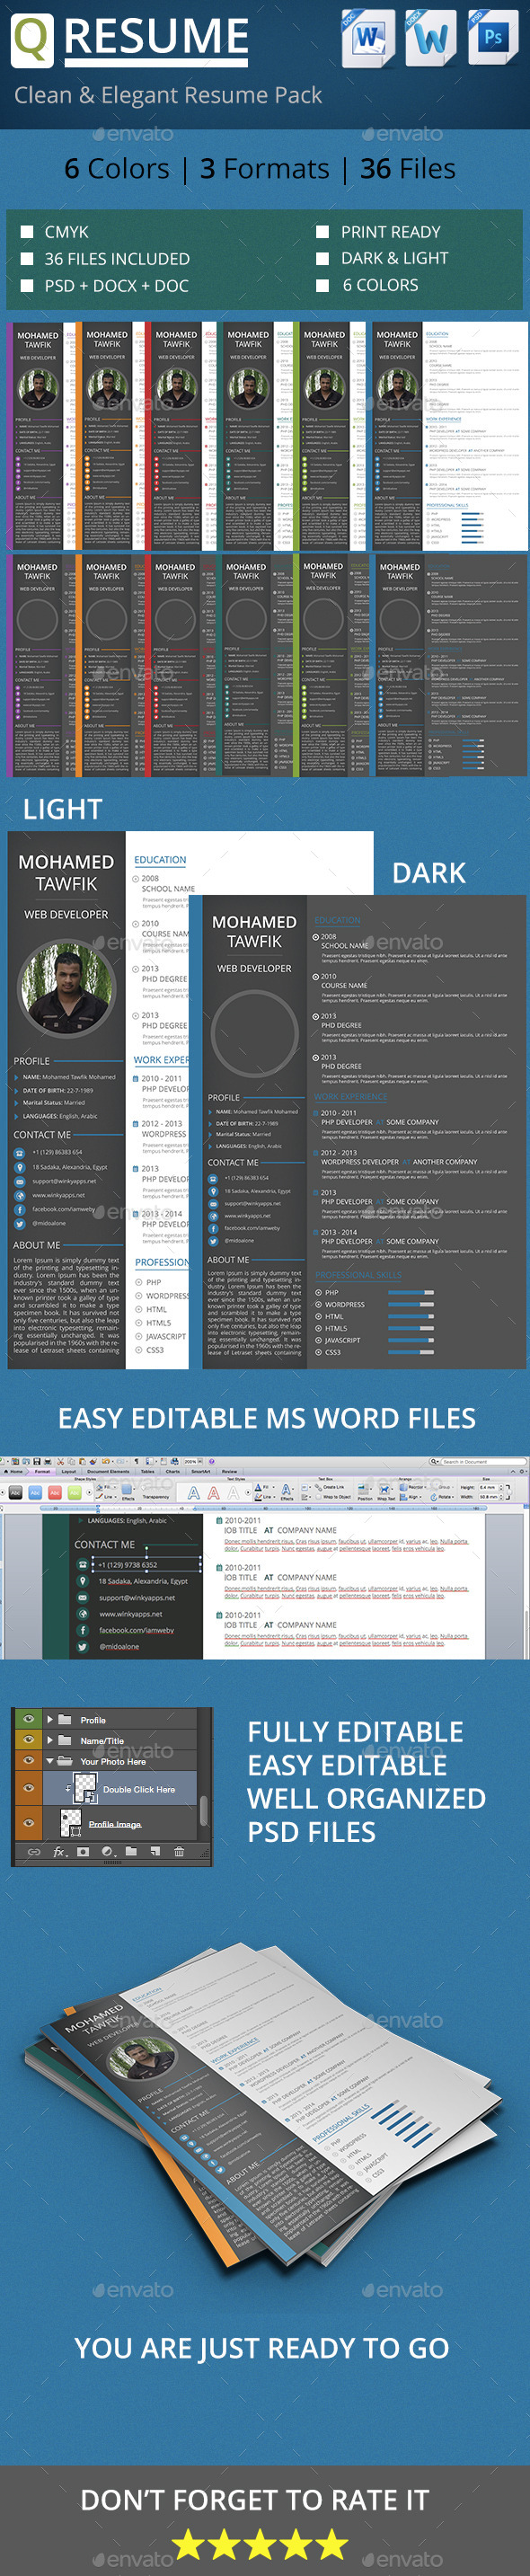530x2576 pixels.
Task: Click web icon beside www.winkyapps.net in Word
Action: 83,1614
